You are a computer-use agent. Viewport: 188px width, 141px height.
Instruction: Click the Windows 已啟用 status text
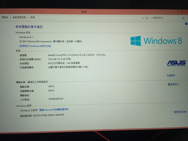(x=29, y=110)
